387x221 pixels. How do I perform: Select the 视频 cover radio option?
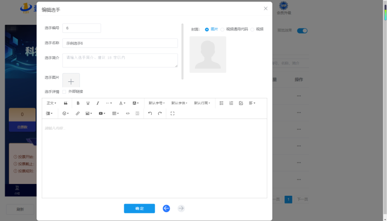252,29
